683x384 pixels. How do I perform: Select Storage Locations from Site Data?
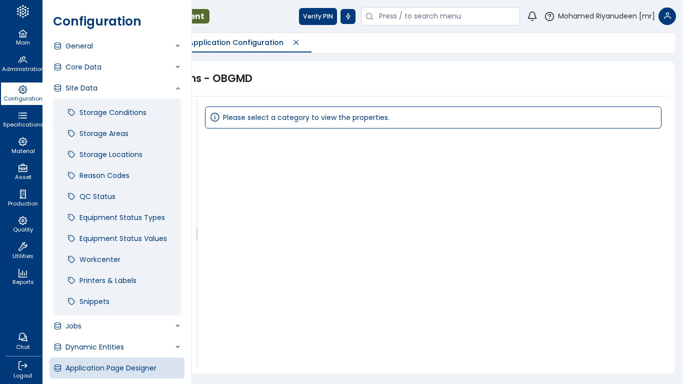click(x=110, y=154)
